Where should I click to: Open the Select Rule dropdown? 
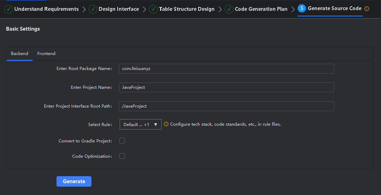(140, 125)
